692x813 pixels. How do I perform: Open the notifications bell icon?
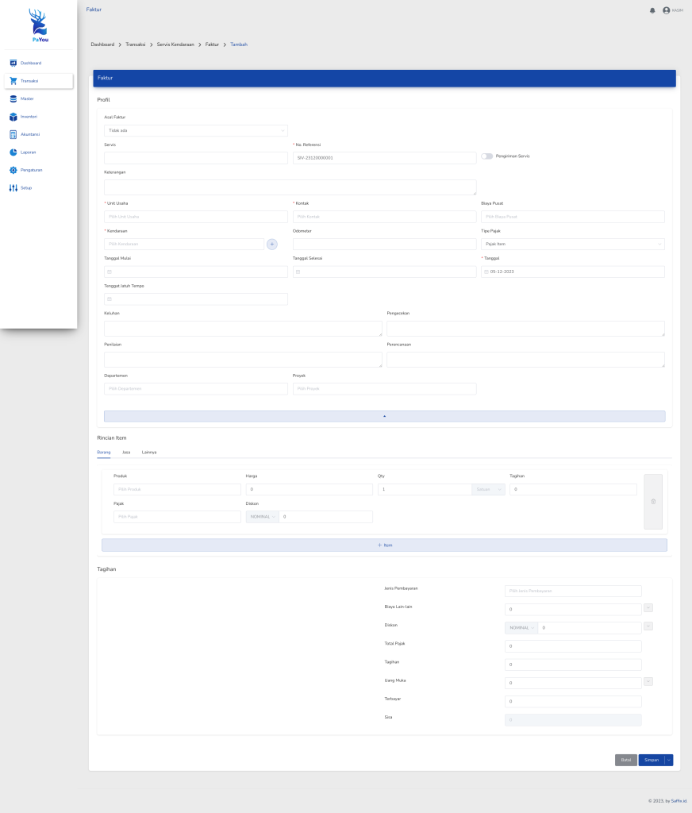click(x=652, y=10)
